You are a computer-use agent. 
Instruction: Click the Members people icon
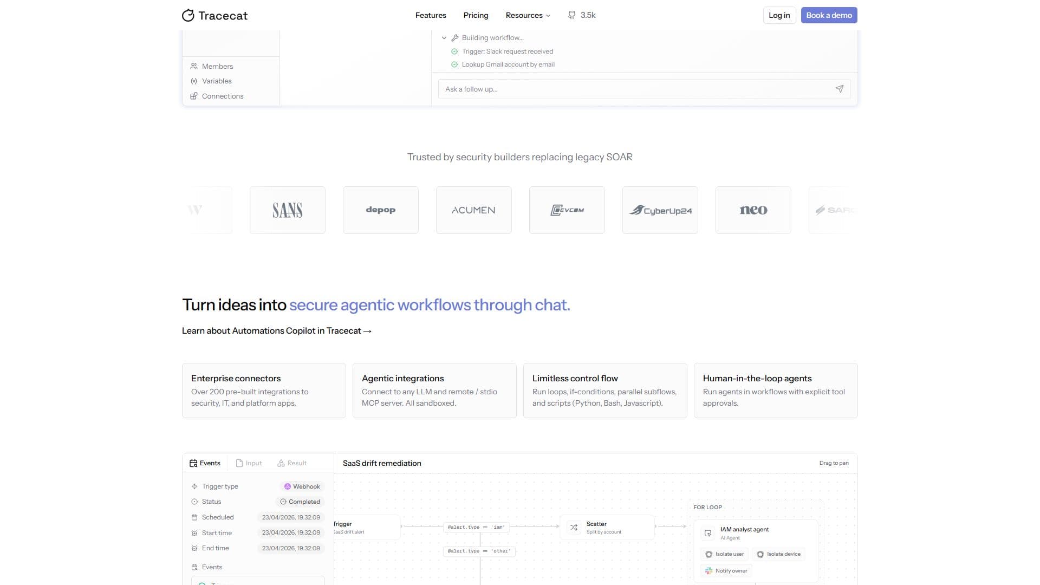(194, 66)
